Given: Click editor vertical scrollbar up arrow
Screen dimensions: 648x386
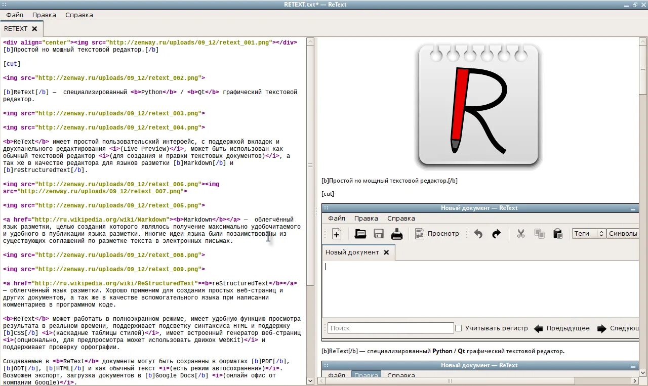Looking at the screenshot, I should [310, 41].
